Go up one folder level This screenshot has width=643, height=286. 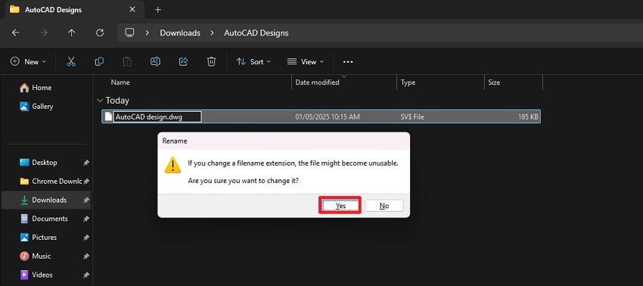pyautogui.click(x=72, y=33)
